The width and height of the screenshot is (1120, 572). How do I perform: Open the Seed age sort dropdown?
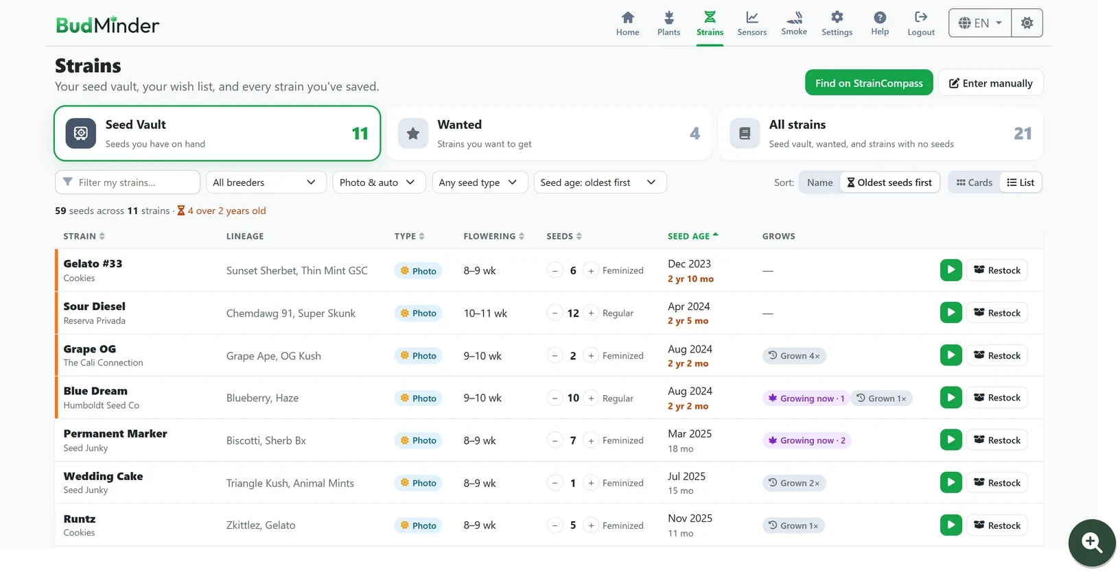600,182
